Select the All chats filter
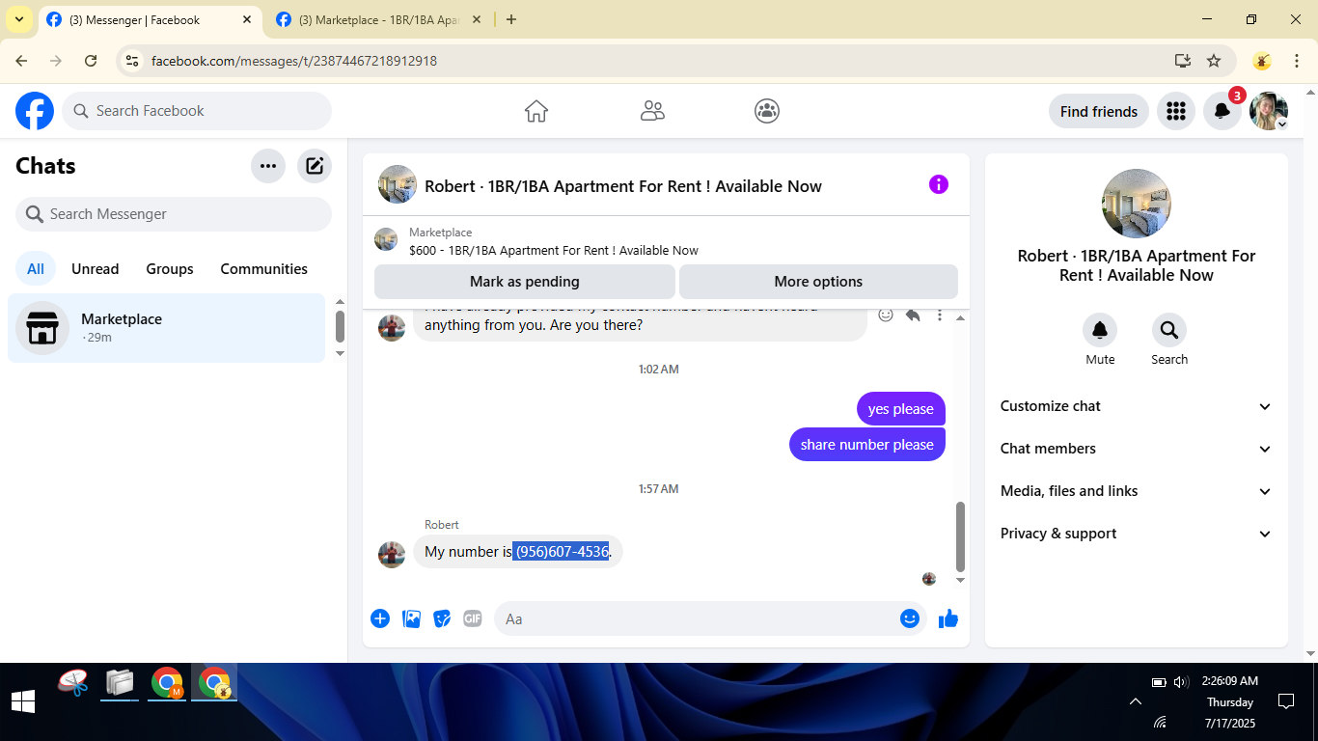The height and width of the screenshot is (741, 1318). click(36, 269)
